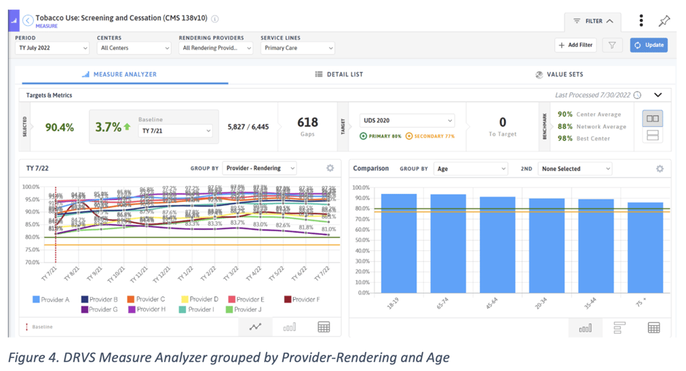686x371 pixels.
Task: Open the RENDERING PROVIDERS dropdown
Action: (x=216, y=47)
